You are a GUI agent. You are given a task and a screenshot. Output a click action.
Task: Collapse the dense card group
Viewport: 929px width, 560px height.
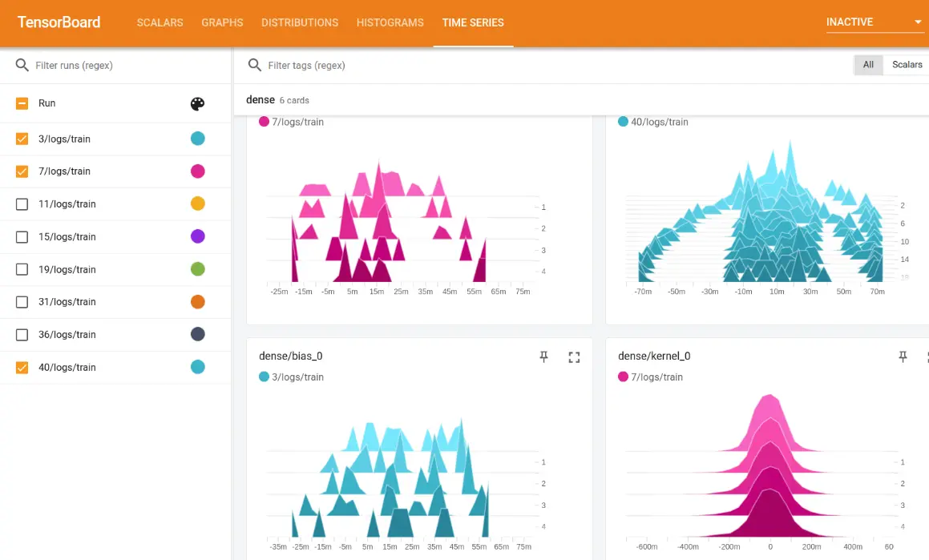(260, 99)
